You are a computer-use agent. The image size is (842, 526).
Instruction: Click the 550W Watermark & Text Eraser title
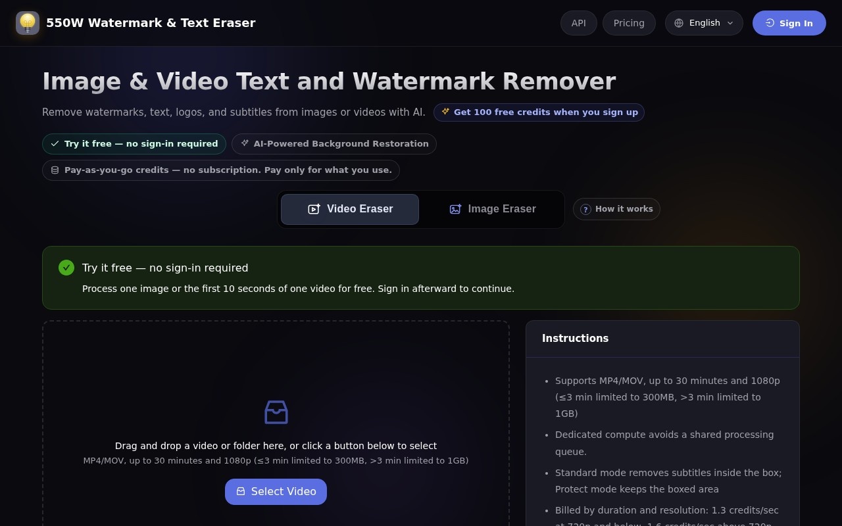click(151, 23)
